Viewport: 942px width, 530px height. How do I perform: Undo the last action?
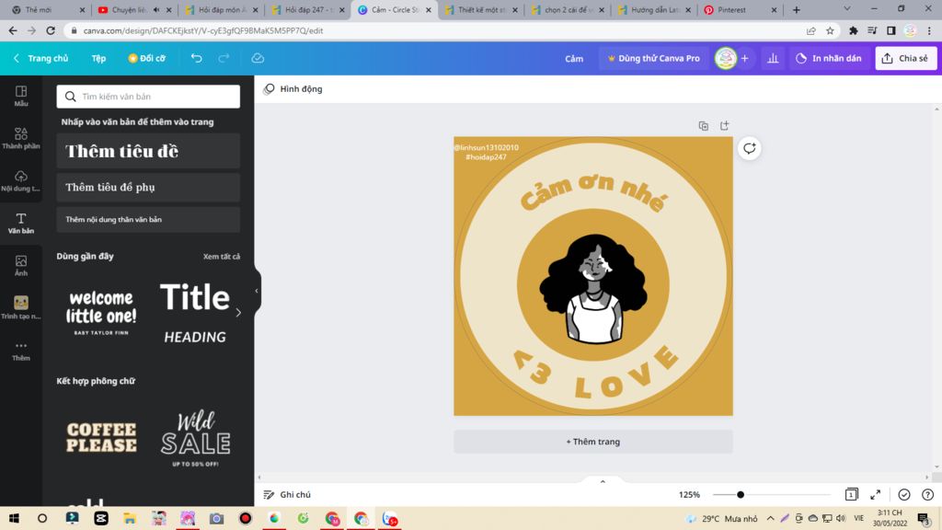point(197,58)
